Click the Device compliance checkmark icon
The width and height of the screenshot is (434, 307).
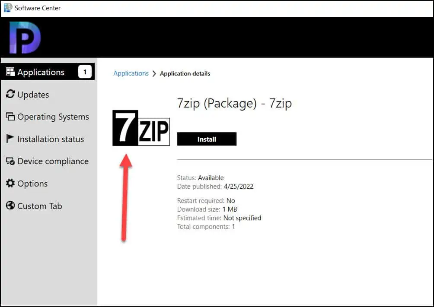[x=10, y=161]
